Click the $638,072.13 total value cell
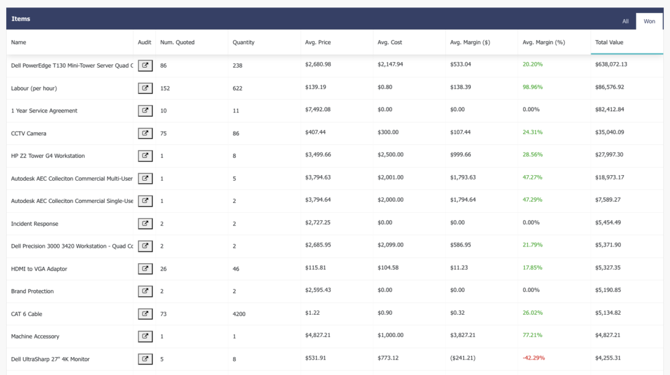 point(611,64)
